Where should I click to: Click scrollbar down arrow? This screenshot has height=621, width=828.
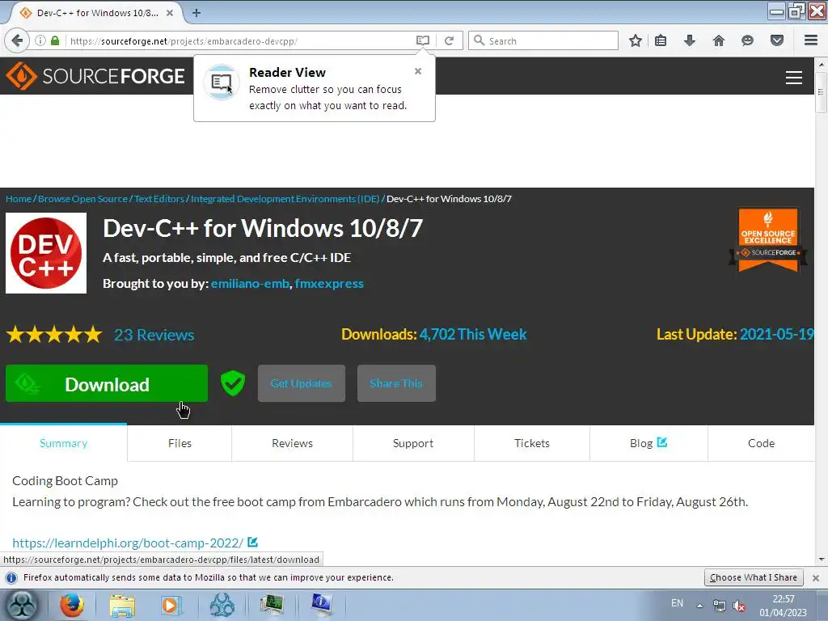tap(821, 560)
